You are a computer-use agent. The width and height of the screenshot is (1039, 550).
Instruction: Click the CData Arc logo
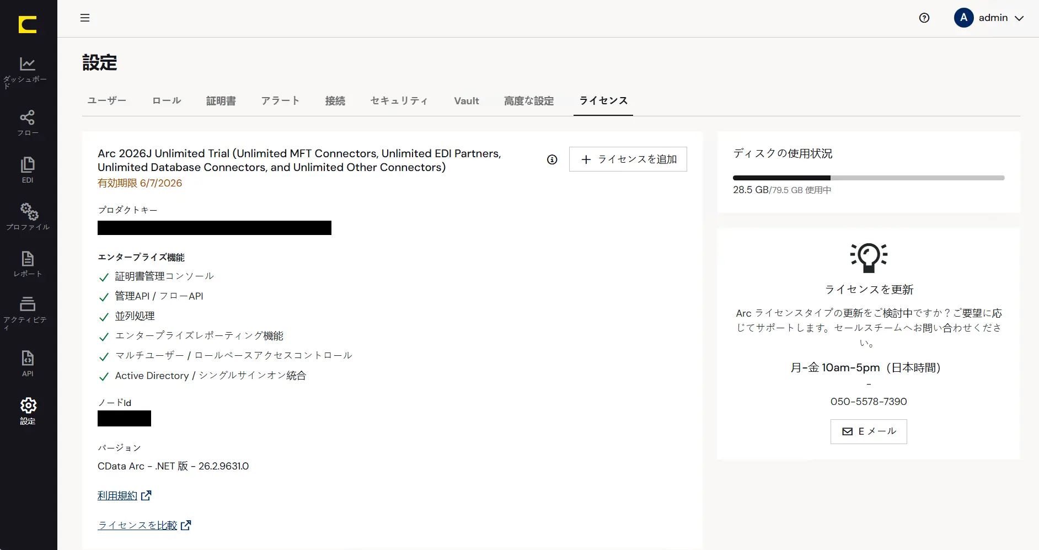(28, 24)
